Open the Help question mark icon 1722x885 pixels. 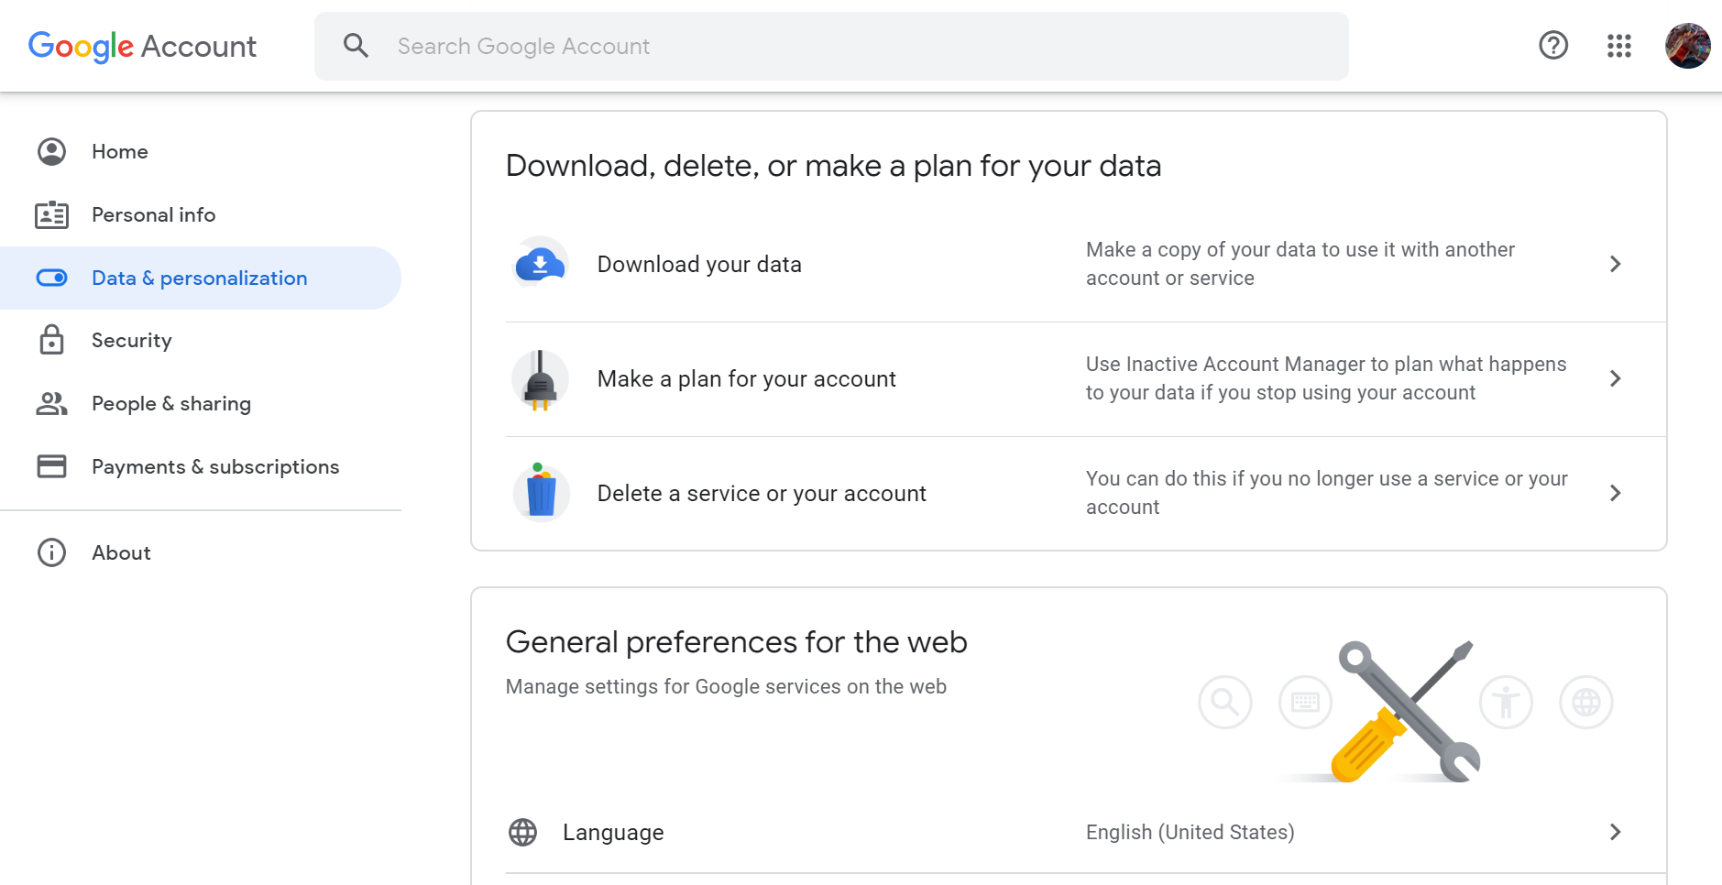pos(1553,45)
